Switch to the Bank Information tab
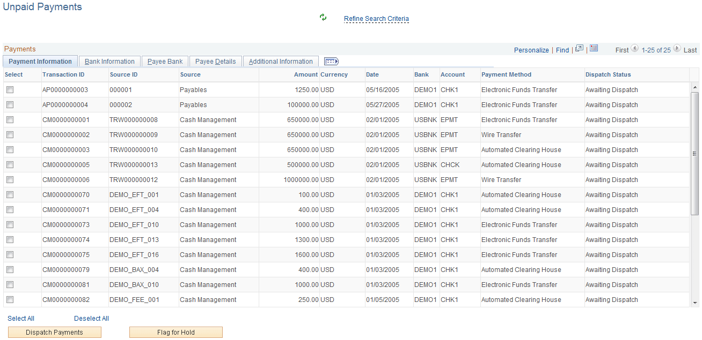 coord(109,61)
